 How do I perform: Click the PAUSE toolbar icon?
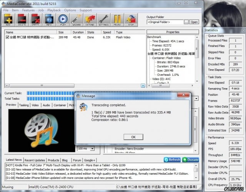pyautogui.click(x=117, y=20)
